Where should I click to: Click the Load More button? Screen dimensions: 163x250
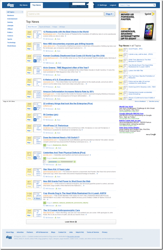point(71,222)
